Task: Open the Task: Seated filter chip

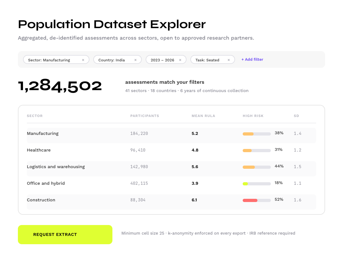Action: coord(213,59)
